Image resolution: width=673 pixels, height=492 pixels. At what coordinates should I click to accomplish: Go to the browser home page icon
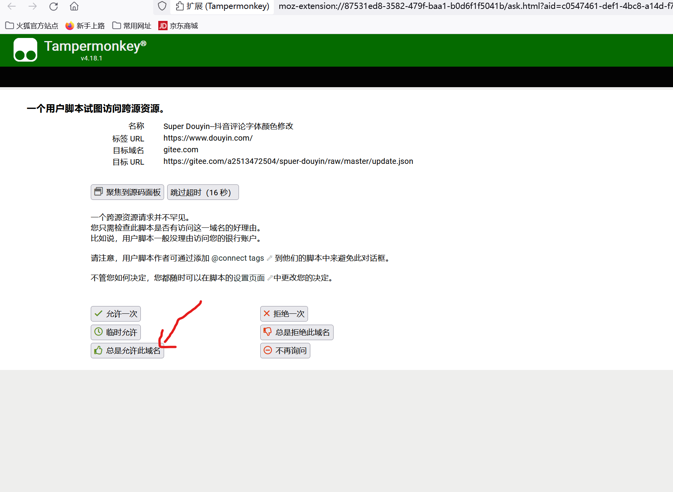pos(74,6)
